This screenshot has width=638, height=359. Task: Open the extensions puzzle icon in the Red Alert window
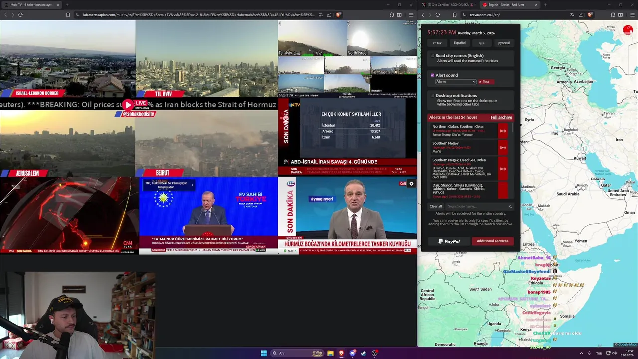(613, 15)
